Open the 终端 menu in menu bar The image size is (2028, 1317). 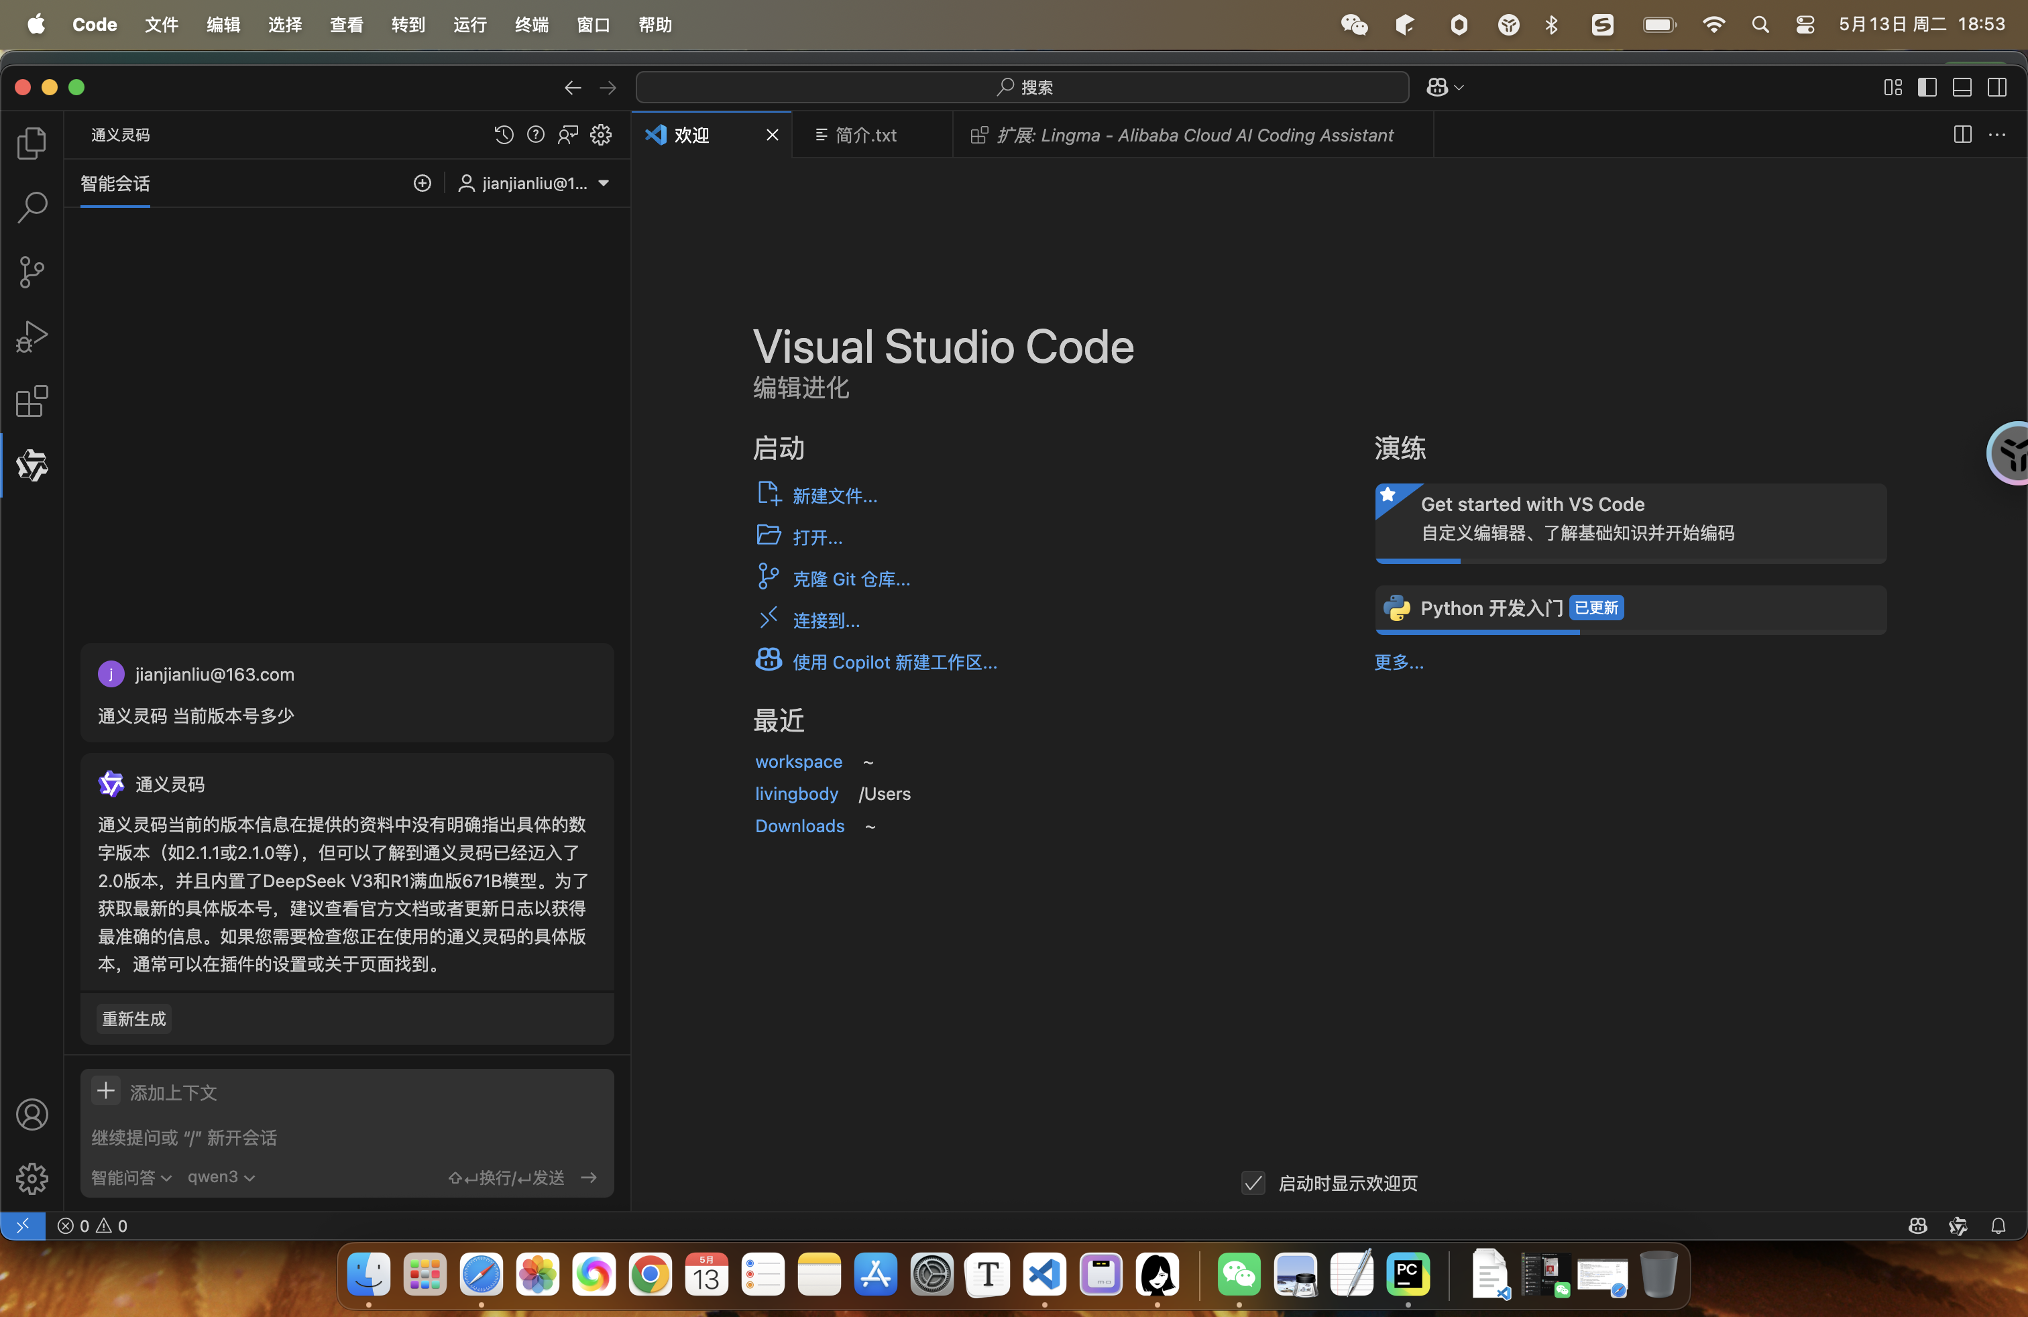(532, 25)
